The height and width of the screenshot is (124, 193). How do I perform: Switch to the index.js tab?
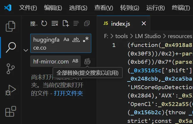[123, 23]
